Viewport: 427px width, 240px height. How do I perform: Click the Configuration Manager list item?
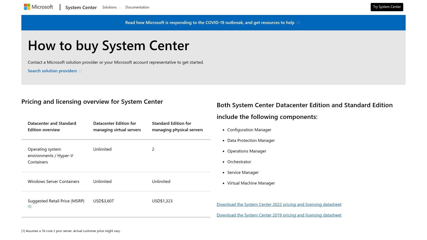(249, 130)
